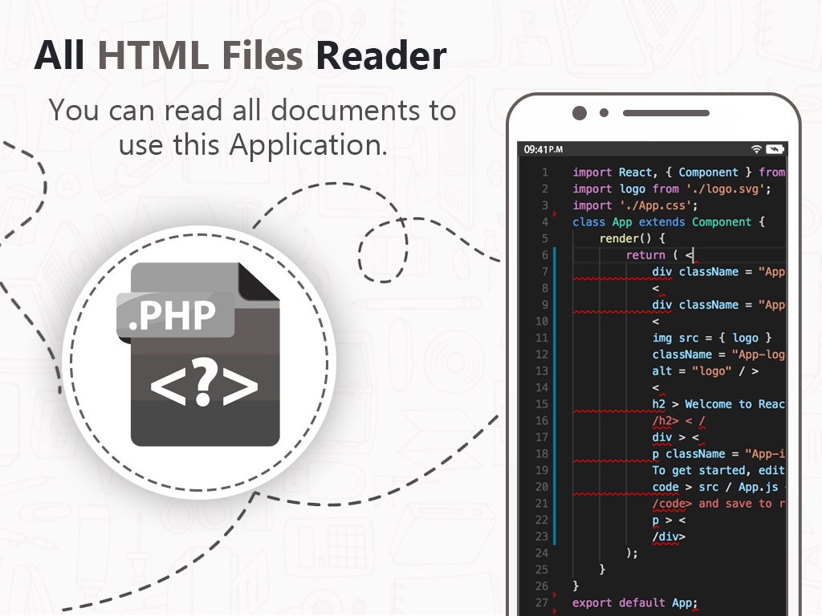
Task: Click the "class App extends Component" line
Action: pos(668,222)
